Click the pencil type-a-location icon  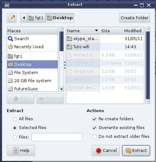[12, 18]
